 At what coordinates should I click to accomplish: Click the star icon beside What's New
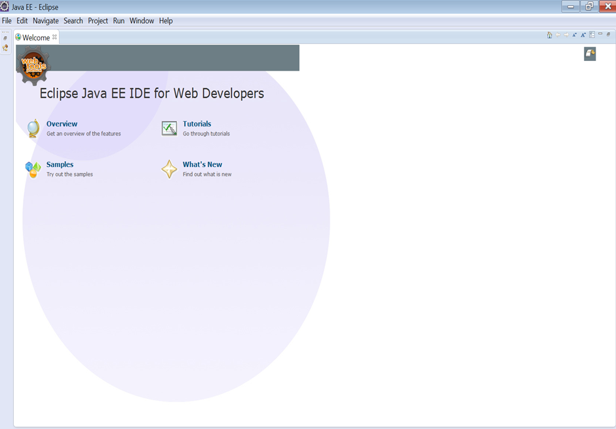169,169
